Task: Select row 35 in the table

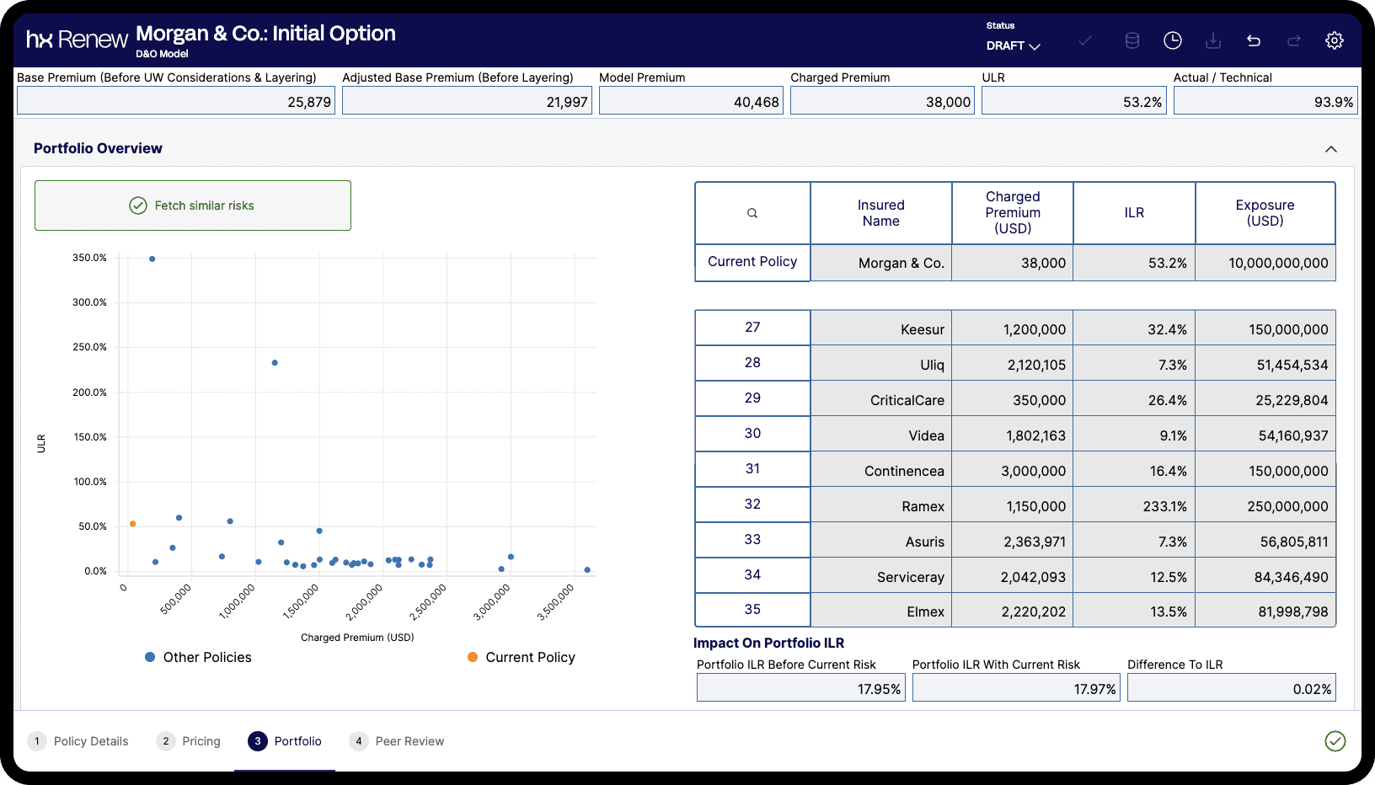Action: (752, 610)
